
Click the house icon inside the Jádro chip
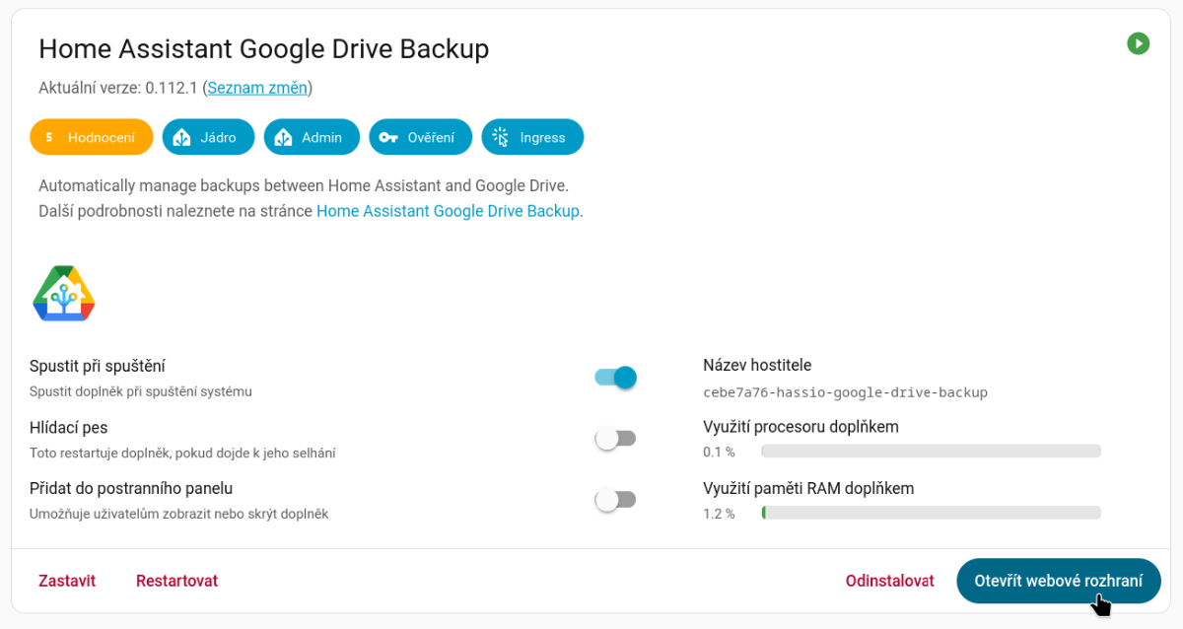pos(181,137)
